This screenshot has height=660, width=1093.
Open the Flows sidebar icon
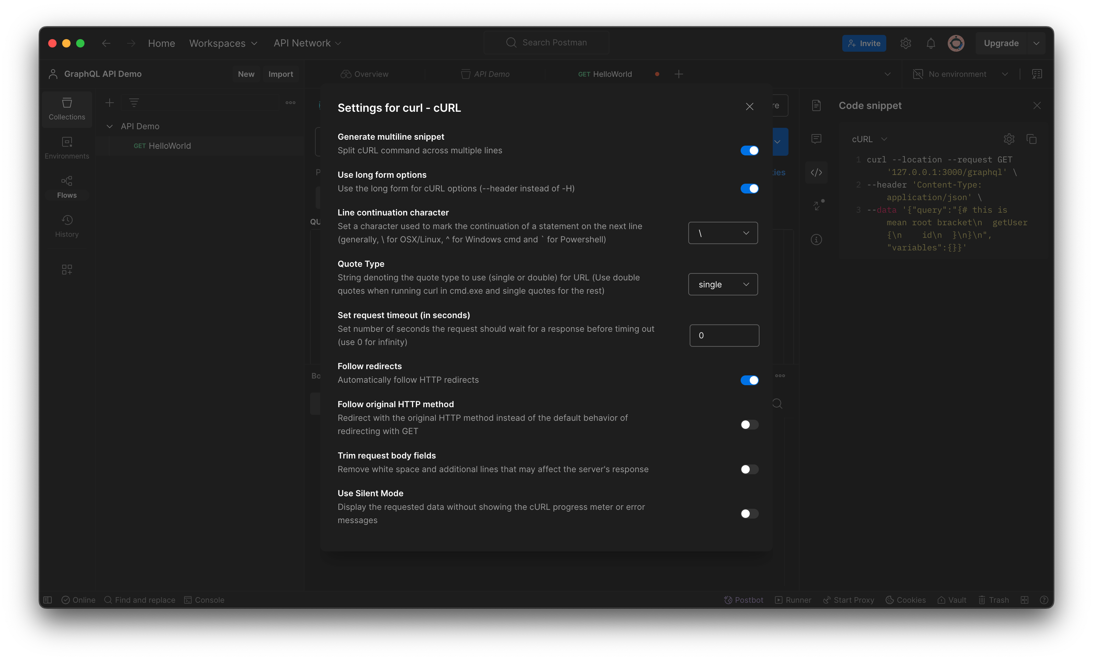pyautogui.click(x=67, y=186)
